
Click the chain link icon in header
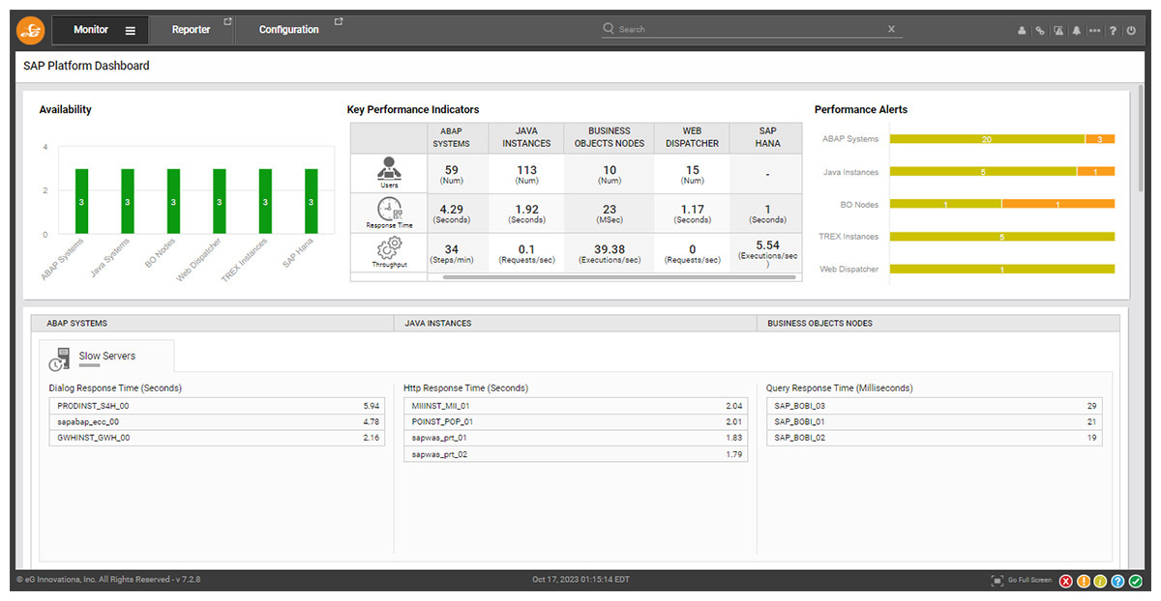(1040, 31)
